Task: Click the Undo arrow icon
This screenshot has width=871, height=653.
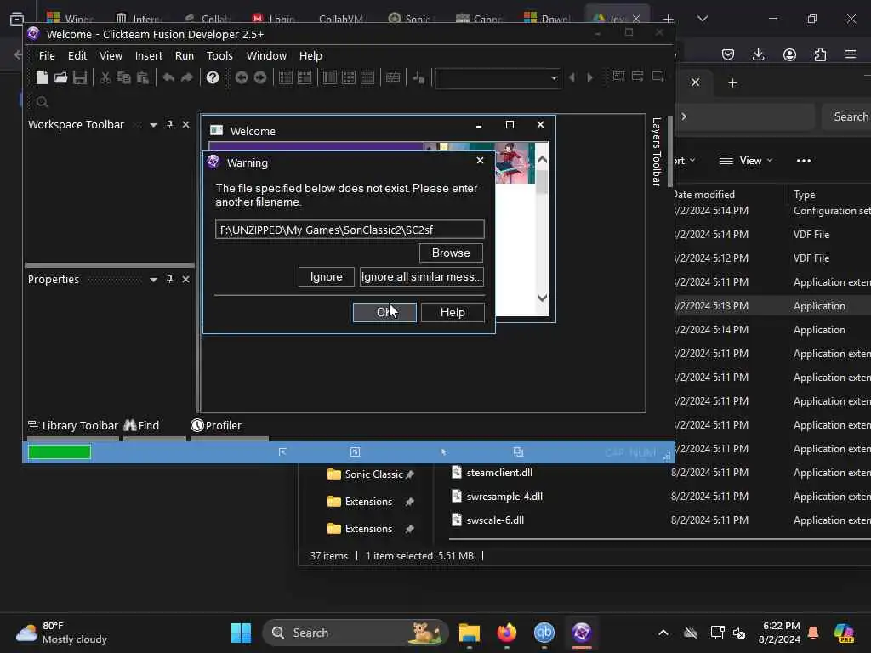Action: tap(168, 77)
